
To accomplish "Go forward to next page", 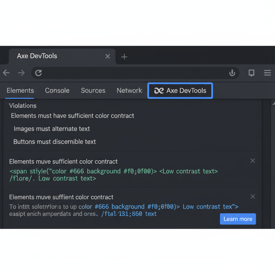I will pyautogui.click(x=21, y=73).
